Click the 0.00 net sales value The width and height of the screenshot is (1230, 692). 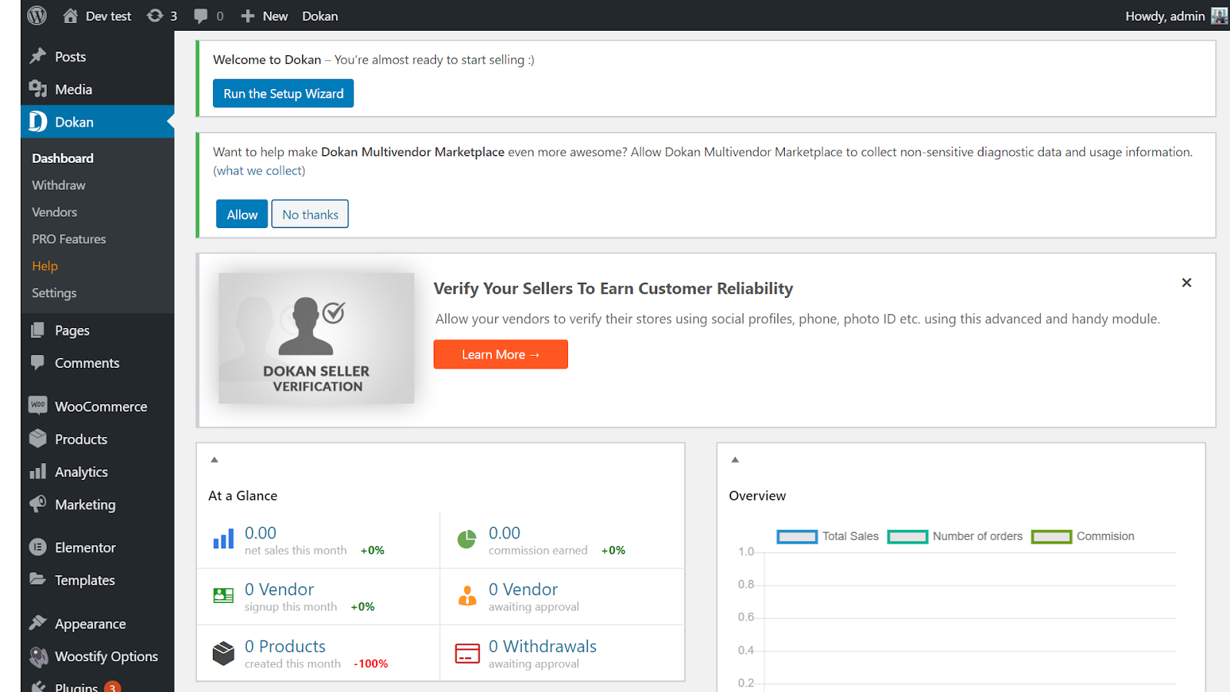click(x=261, y=533)
